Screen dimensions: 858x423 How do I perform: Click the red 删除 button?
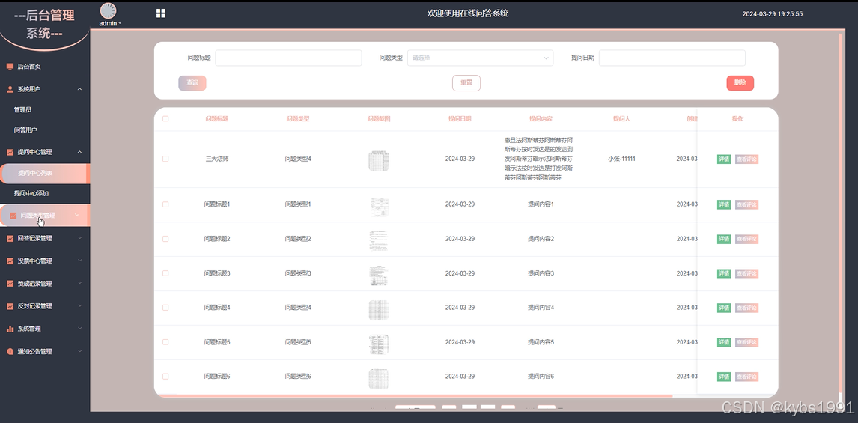pyautogui.click(x=740, y=83)
